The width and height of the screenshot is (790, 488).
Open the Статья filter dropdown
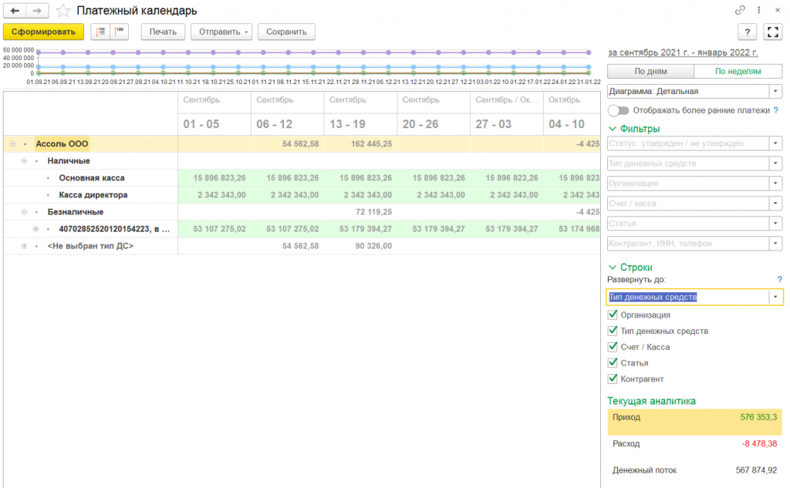pos(775,223)
